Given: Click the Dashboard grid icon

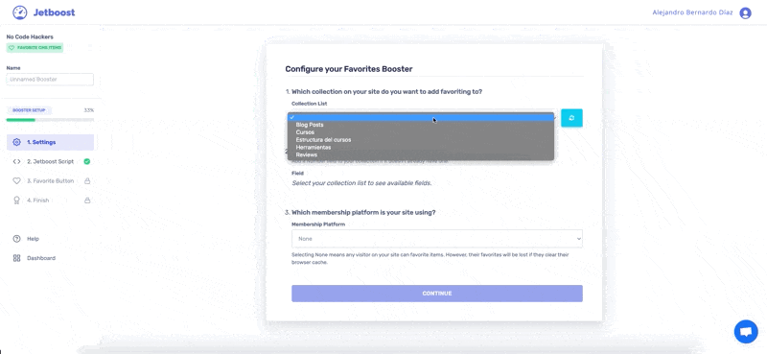Looking at the screenshot, I should click(16, 258).
